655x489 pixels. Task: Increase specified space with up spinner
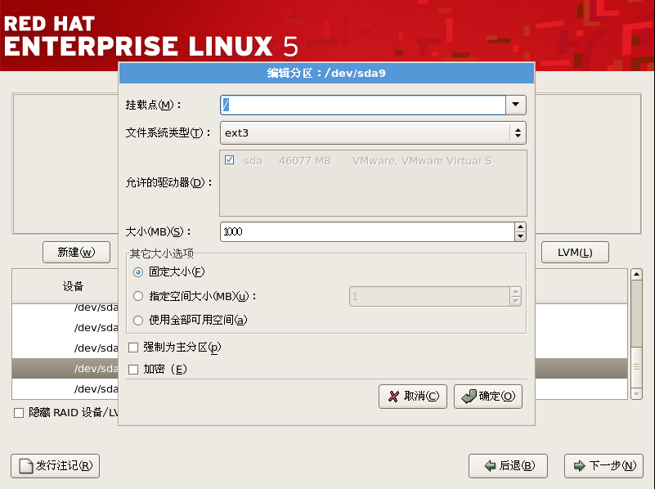[x=515, y=292]
